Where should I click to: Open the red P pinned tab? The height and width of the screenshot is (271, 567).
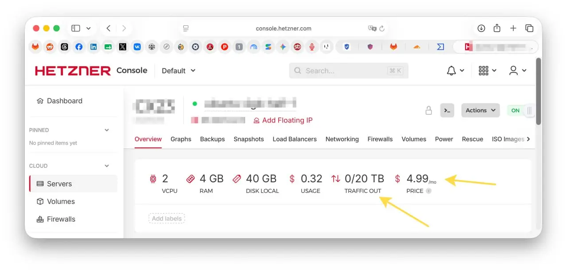tap(225, 47)
